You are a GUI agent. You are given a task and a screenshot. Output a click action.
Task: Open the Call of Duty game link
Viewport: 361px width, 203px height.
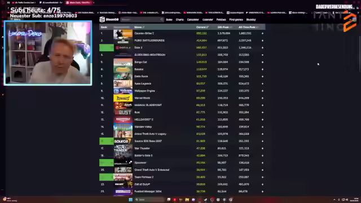pos(142,184)
